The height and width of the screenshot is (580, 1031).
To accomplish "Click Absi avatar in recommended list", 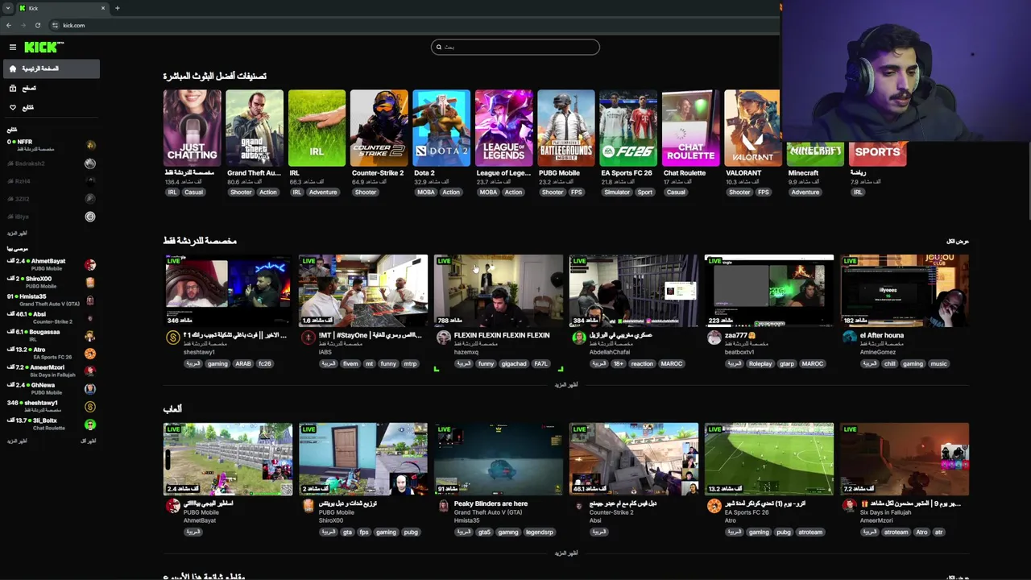I will click(90, 317).
